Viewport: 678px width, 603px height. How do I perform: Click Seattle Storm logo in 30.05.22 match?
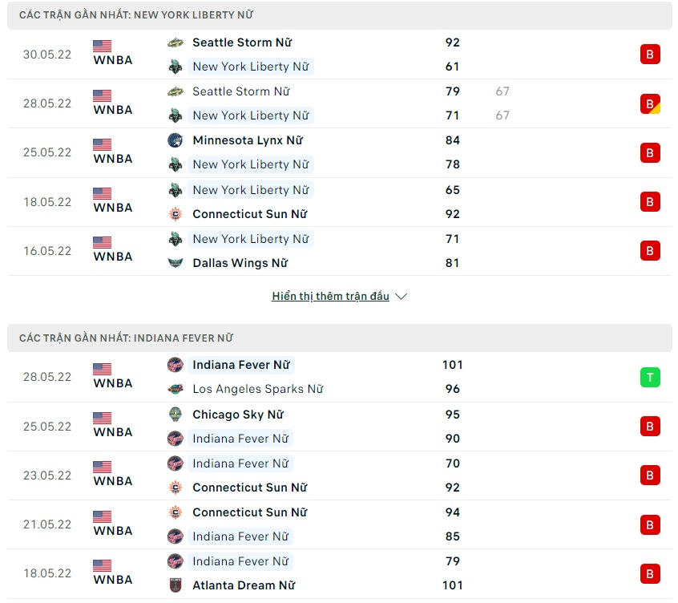coord(176,42)
